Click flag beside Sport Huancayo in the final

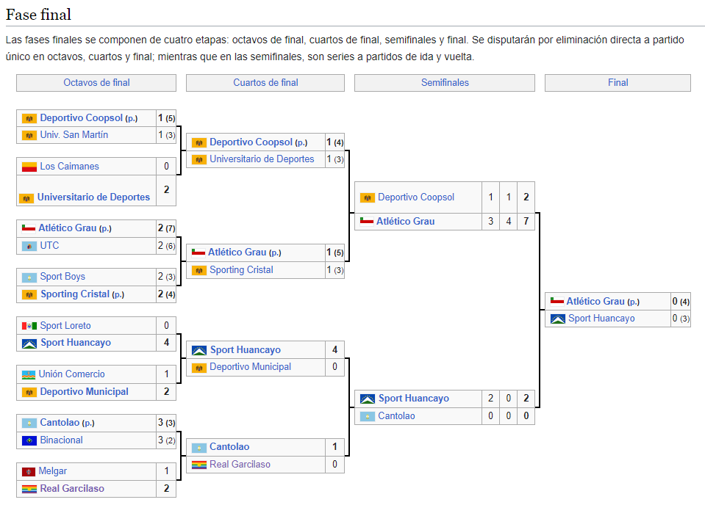558,319
